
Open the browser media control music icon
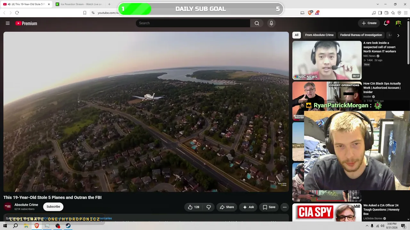click(374, 13)
